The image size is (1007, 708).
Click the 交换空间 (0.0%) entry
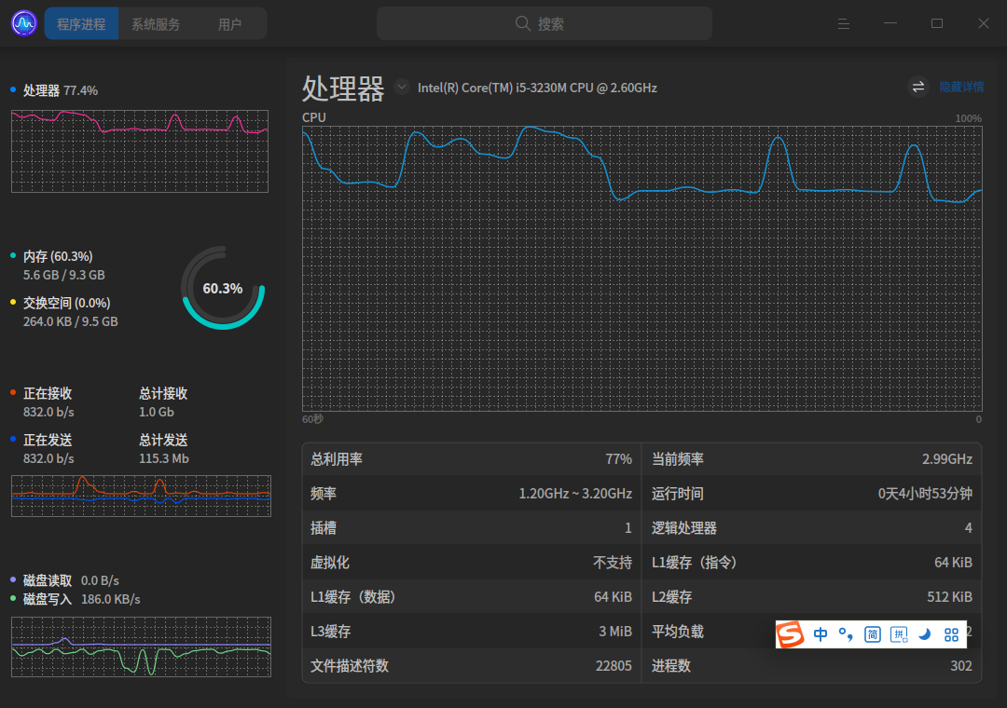point(67,303)
